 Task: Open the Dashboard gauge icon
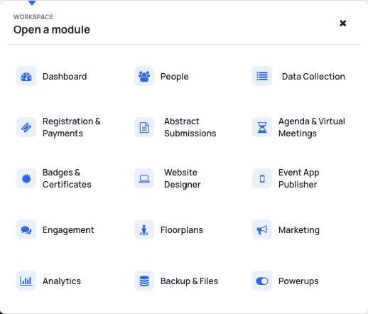(26, 77)
